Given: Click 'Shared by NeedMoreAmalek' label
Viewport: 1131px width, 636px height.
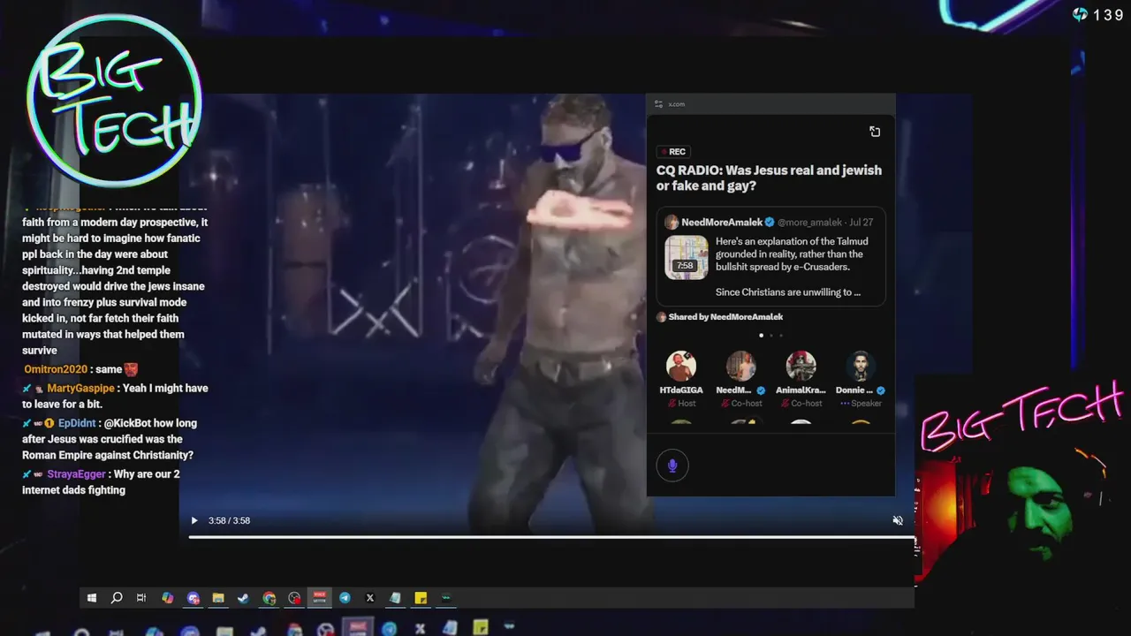Looking at the screenshot, I should pyautogui.click(x=725, y=317).
